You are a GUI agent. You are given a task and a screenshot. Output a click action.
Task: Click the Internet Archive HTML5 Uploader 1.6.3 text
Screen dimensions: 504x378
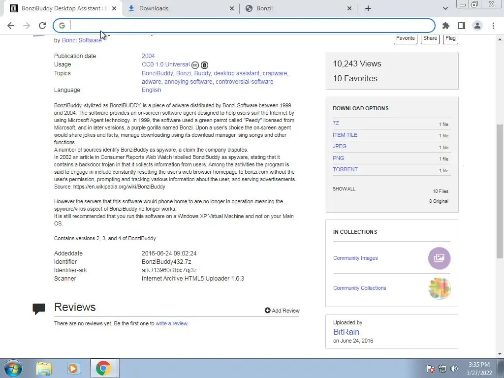(193, 279)
